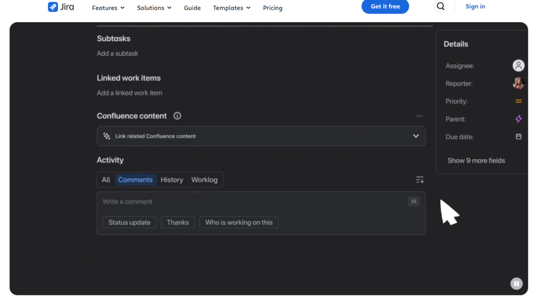
Task: Click the Jira logo
Action: point(61,7)
